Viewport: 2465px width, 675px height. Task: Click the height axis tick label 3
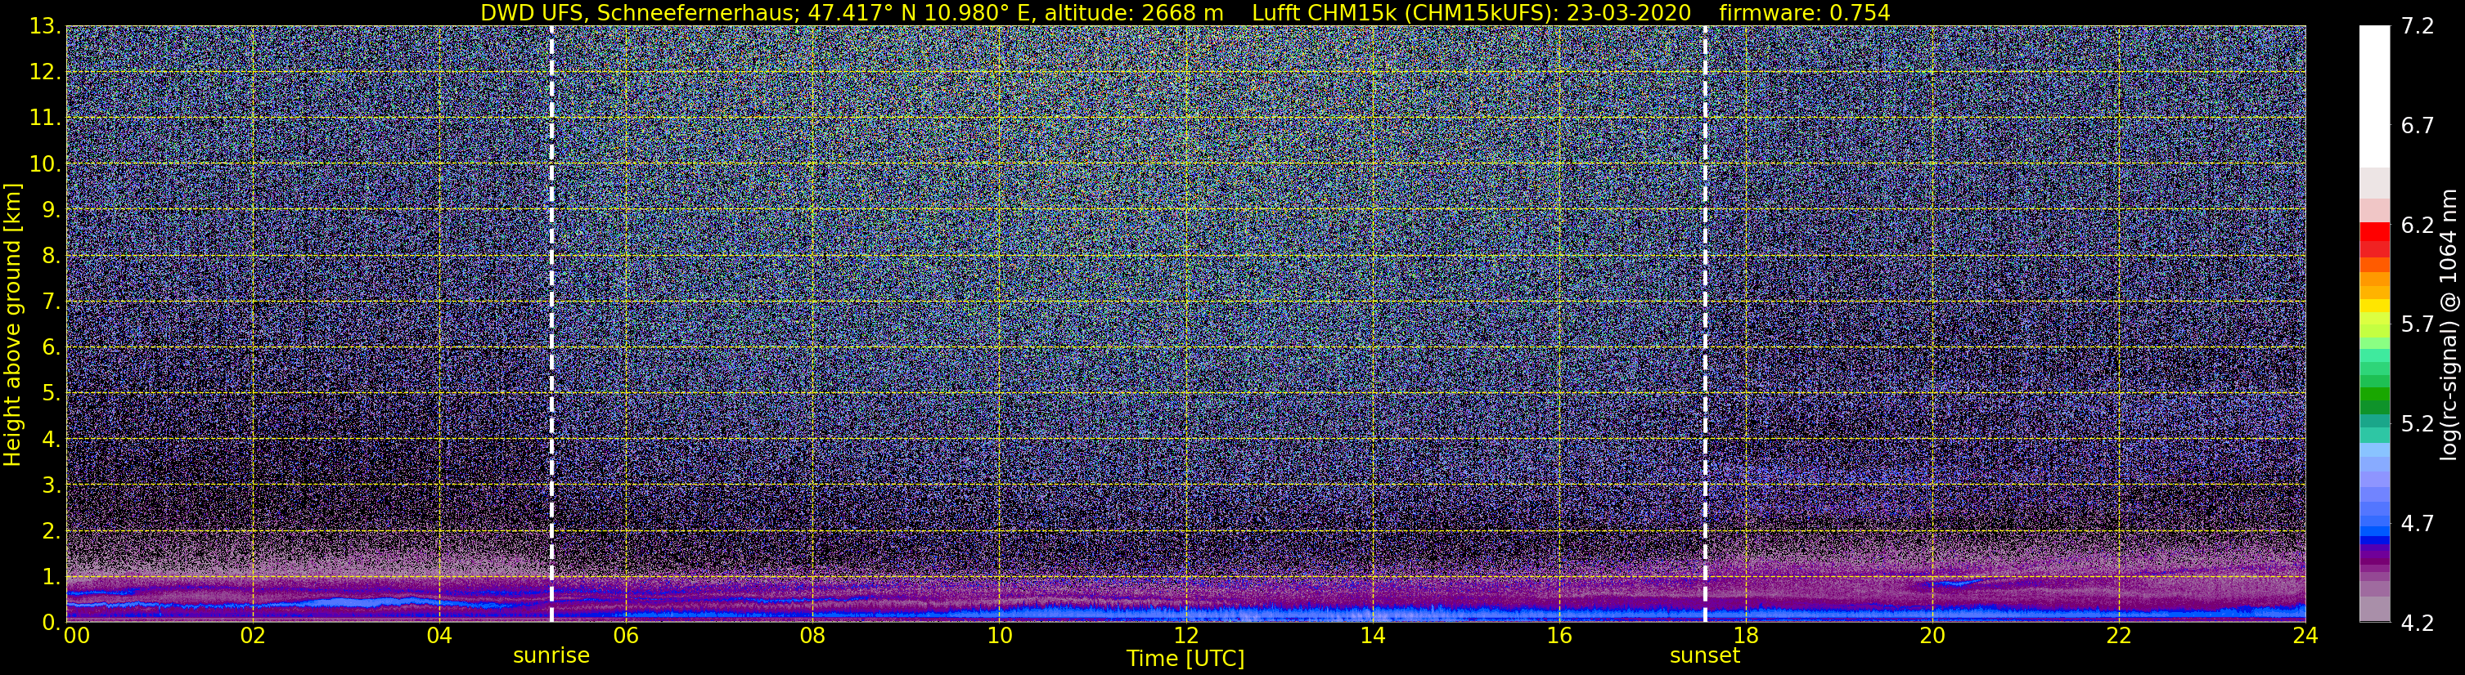click(x=52, y=485)
